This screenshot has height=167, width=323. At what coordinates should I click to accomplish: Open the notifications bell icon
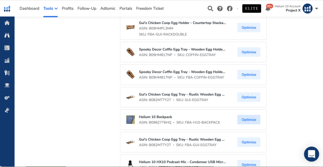click(268, 8)
